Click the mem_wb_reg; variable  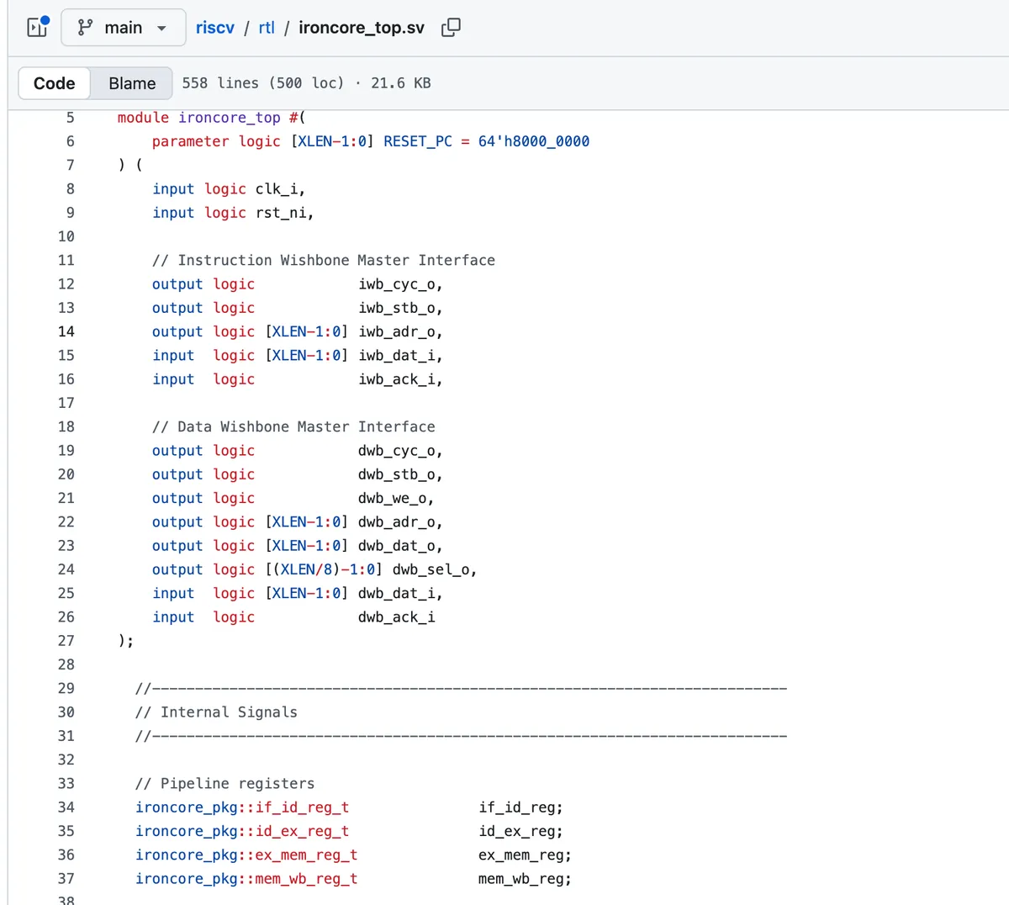[x=525, y=879]
